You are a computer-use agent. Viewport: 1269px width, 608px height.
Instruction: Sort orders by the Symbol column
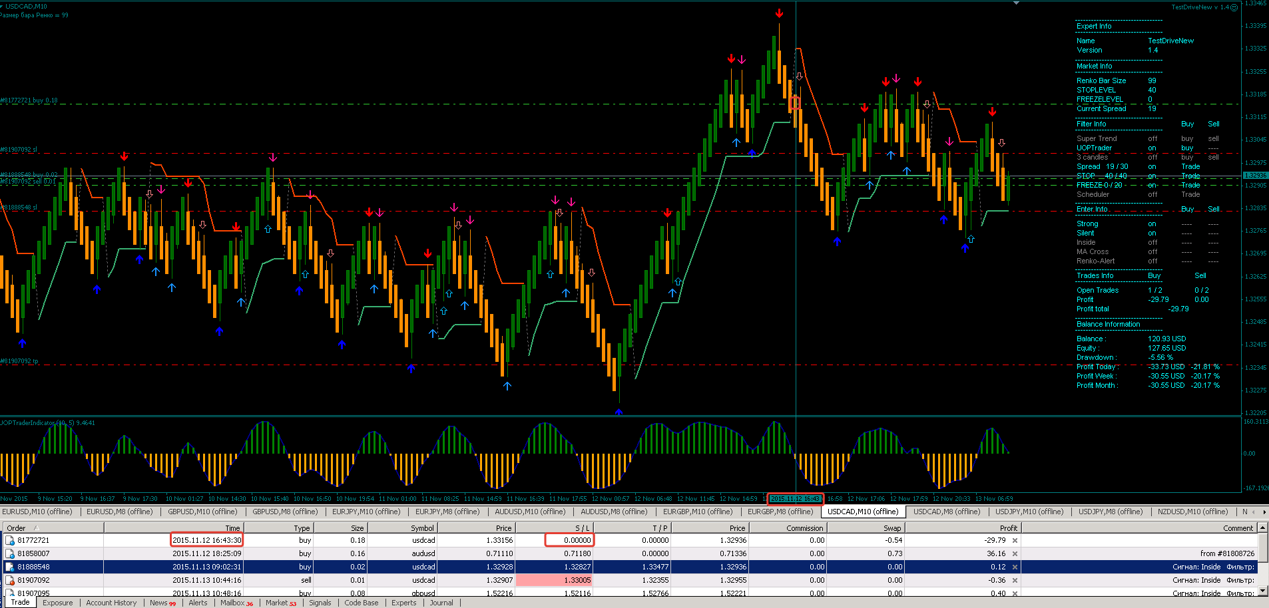point(402,528)
